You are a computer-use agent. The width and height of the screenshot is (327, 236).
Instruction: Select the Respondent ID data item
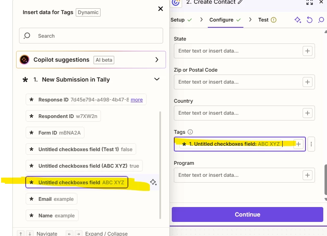(x=63, y=116)
